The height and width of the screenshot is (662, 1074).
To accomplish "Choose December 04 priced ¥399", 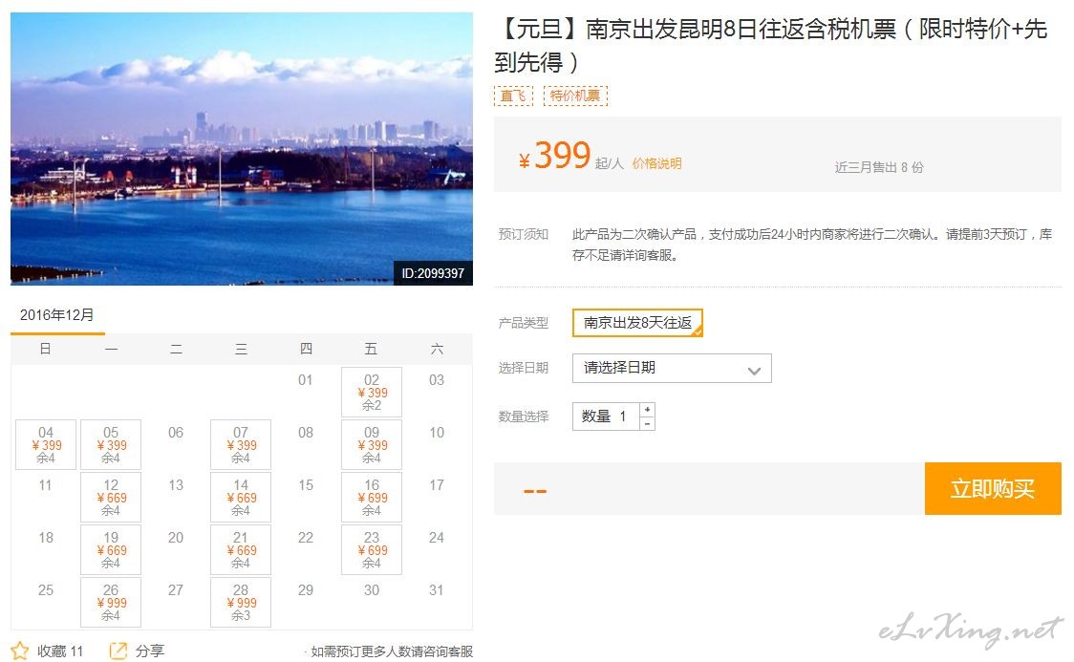I will tap(46, 445).
